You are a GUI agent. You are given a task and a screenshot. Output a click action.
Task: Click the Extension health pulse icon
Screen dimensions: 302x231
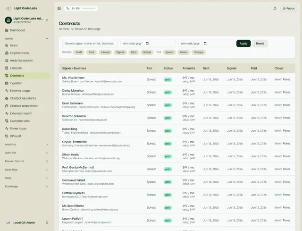7,113
